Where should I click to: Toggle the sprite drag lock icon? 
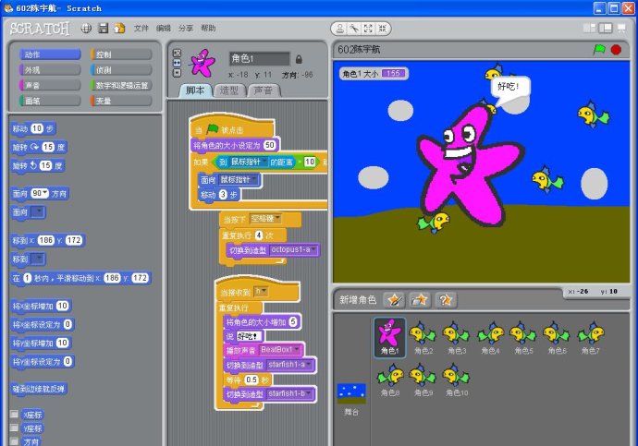coord(299,59)
